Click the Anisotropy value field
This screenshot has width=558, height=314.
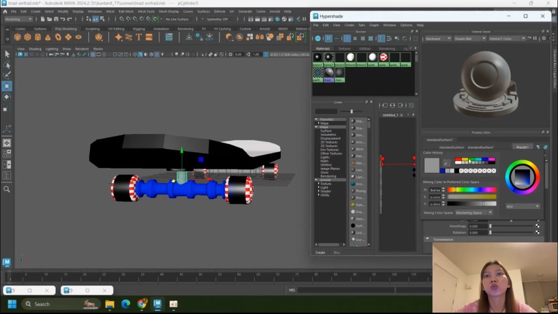click(x=477, y=226)
